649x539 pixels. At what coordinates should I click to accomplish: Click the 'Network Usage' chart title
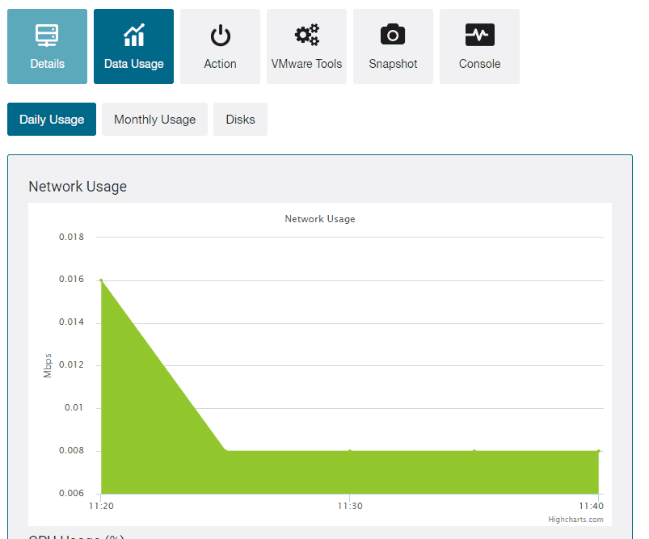point(320,219)
